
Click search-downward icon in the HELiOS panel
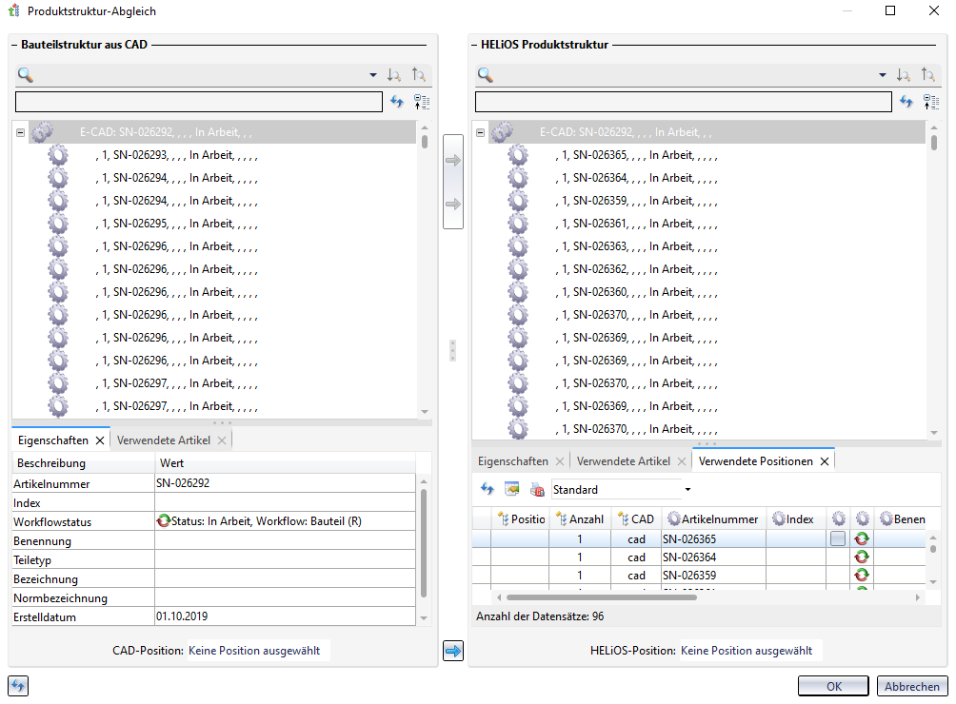[903, 75]
